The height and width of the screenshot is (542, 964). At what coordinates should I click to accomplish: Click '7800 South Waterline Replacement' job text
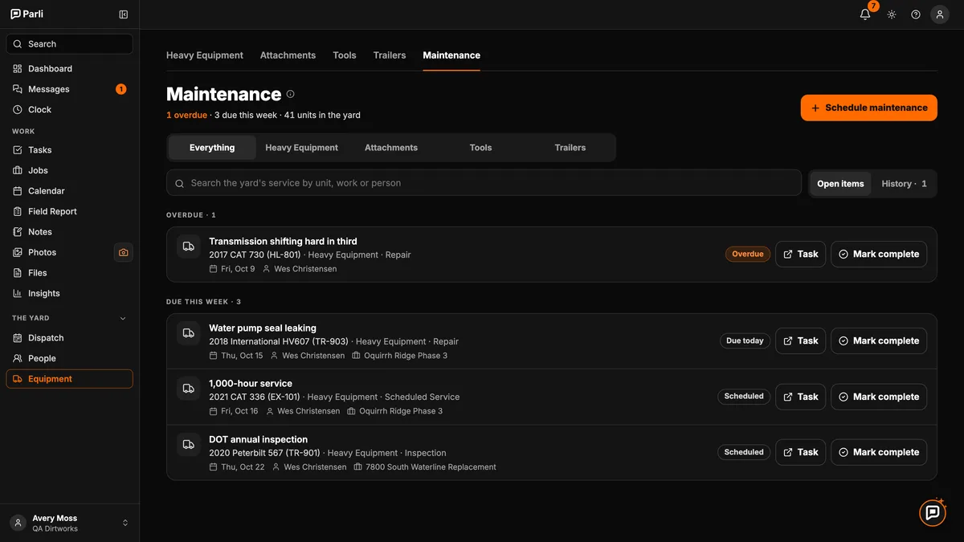(x=431, y=467)
